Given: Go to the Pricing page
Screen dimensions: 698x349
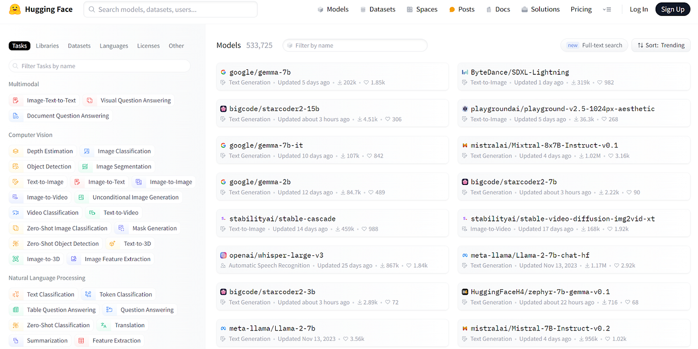Looking at the screenshot, I should pos(581,9).
